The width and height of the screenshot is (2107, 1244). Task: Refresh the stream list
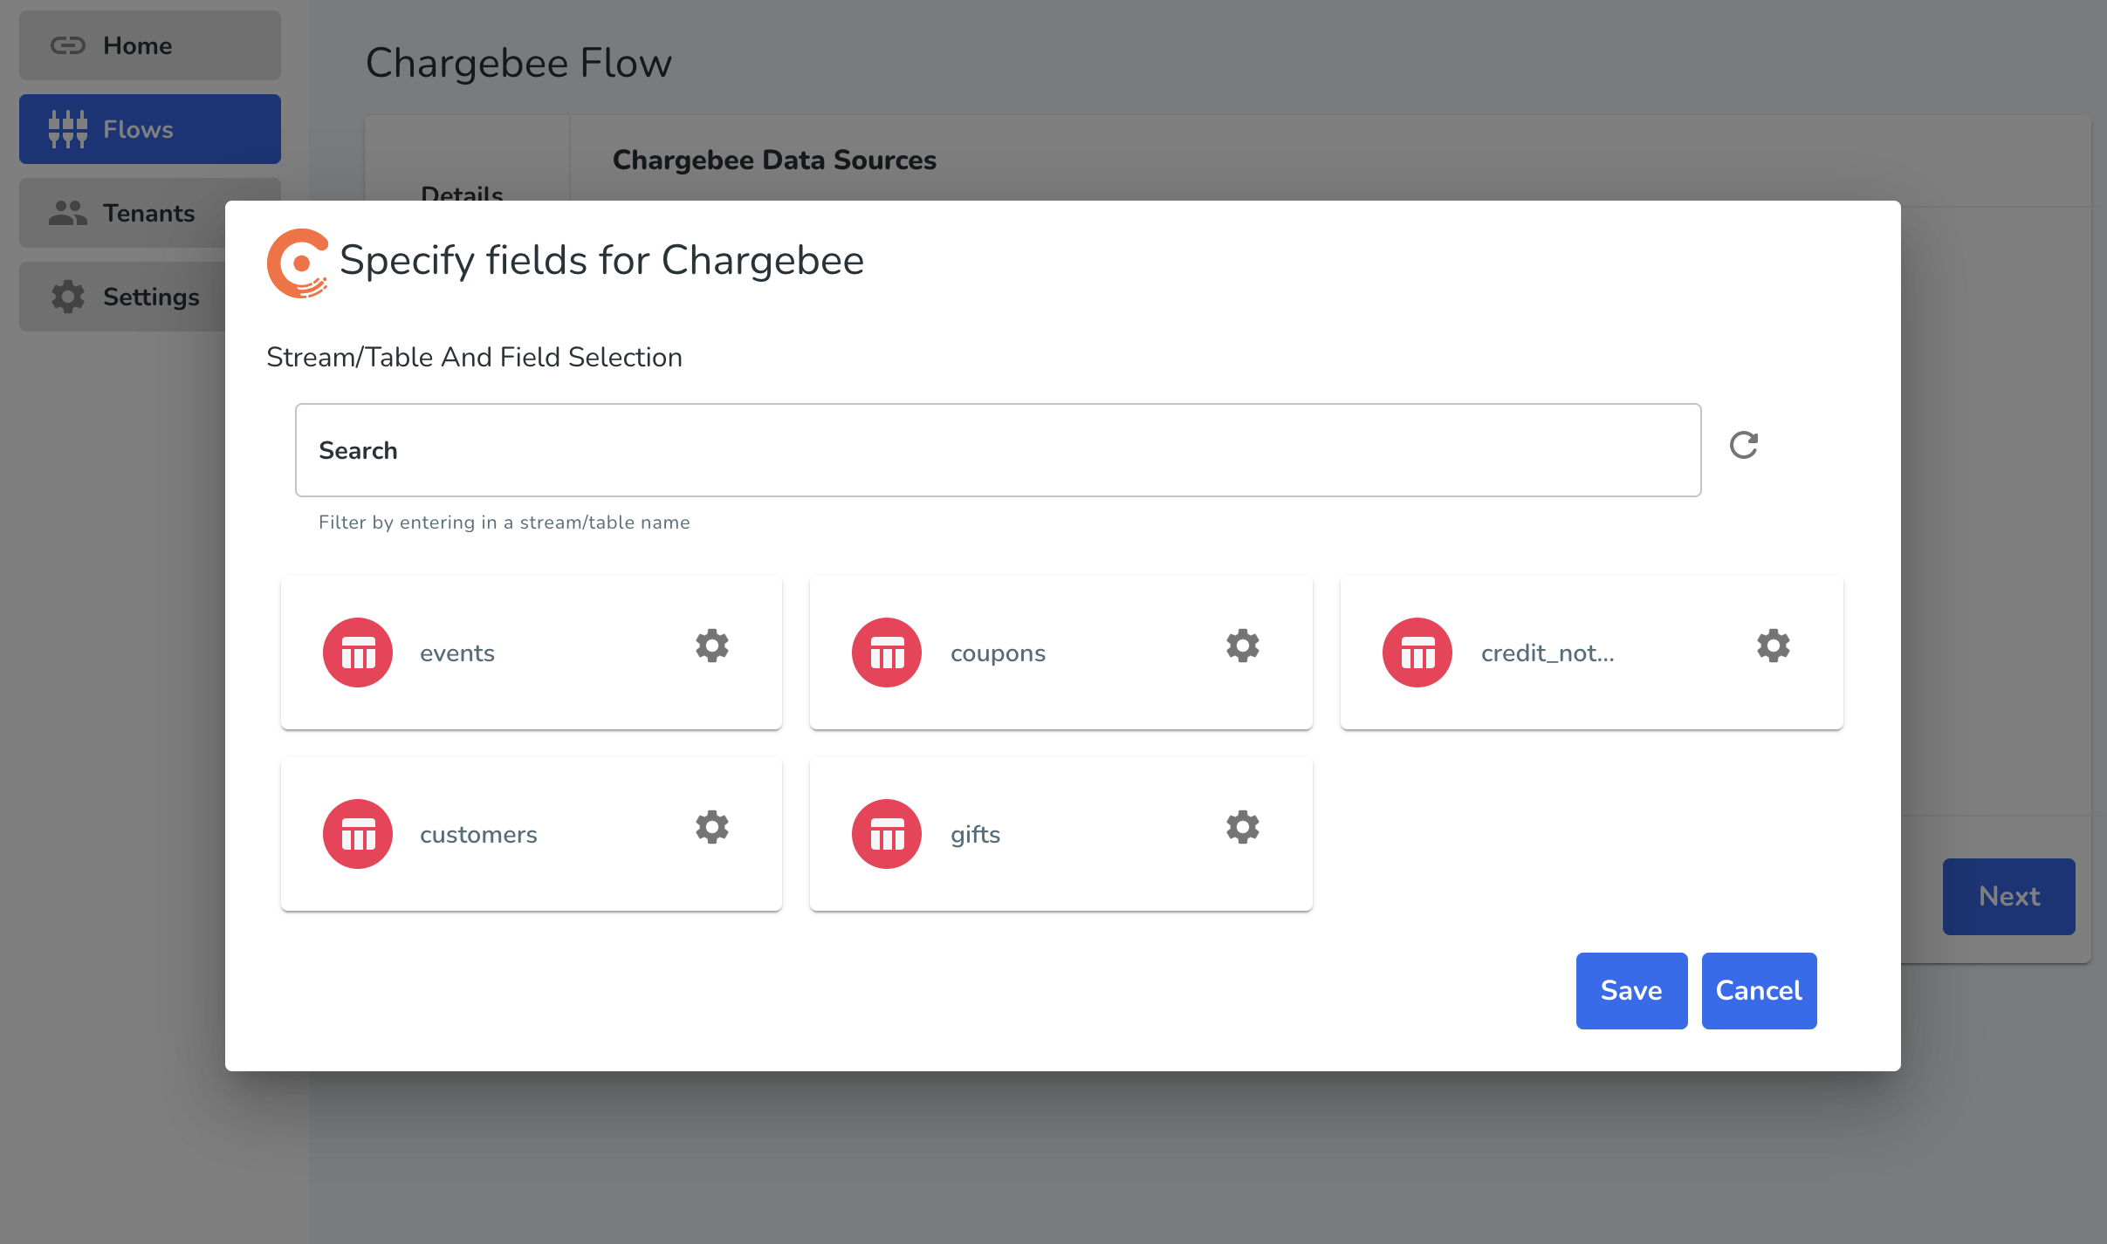click(1744, 445)
